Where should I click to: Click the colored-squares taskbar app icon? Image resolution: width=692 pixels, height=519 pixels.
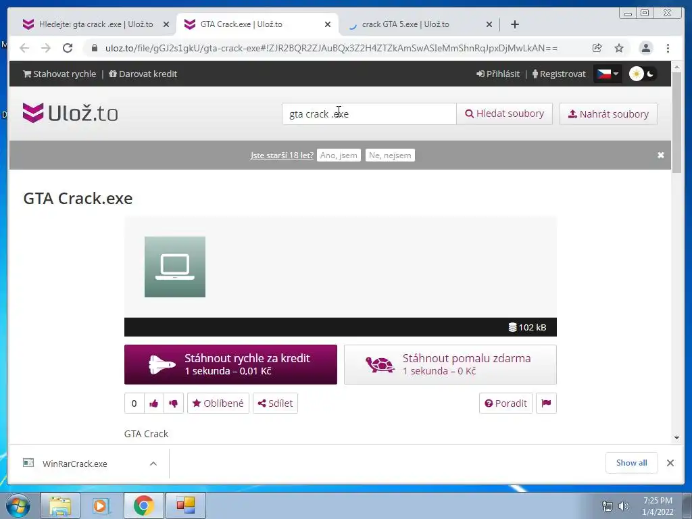[x=185, y=505]
